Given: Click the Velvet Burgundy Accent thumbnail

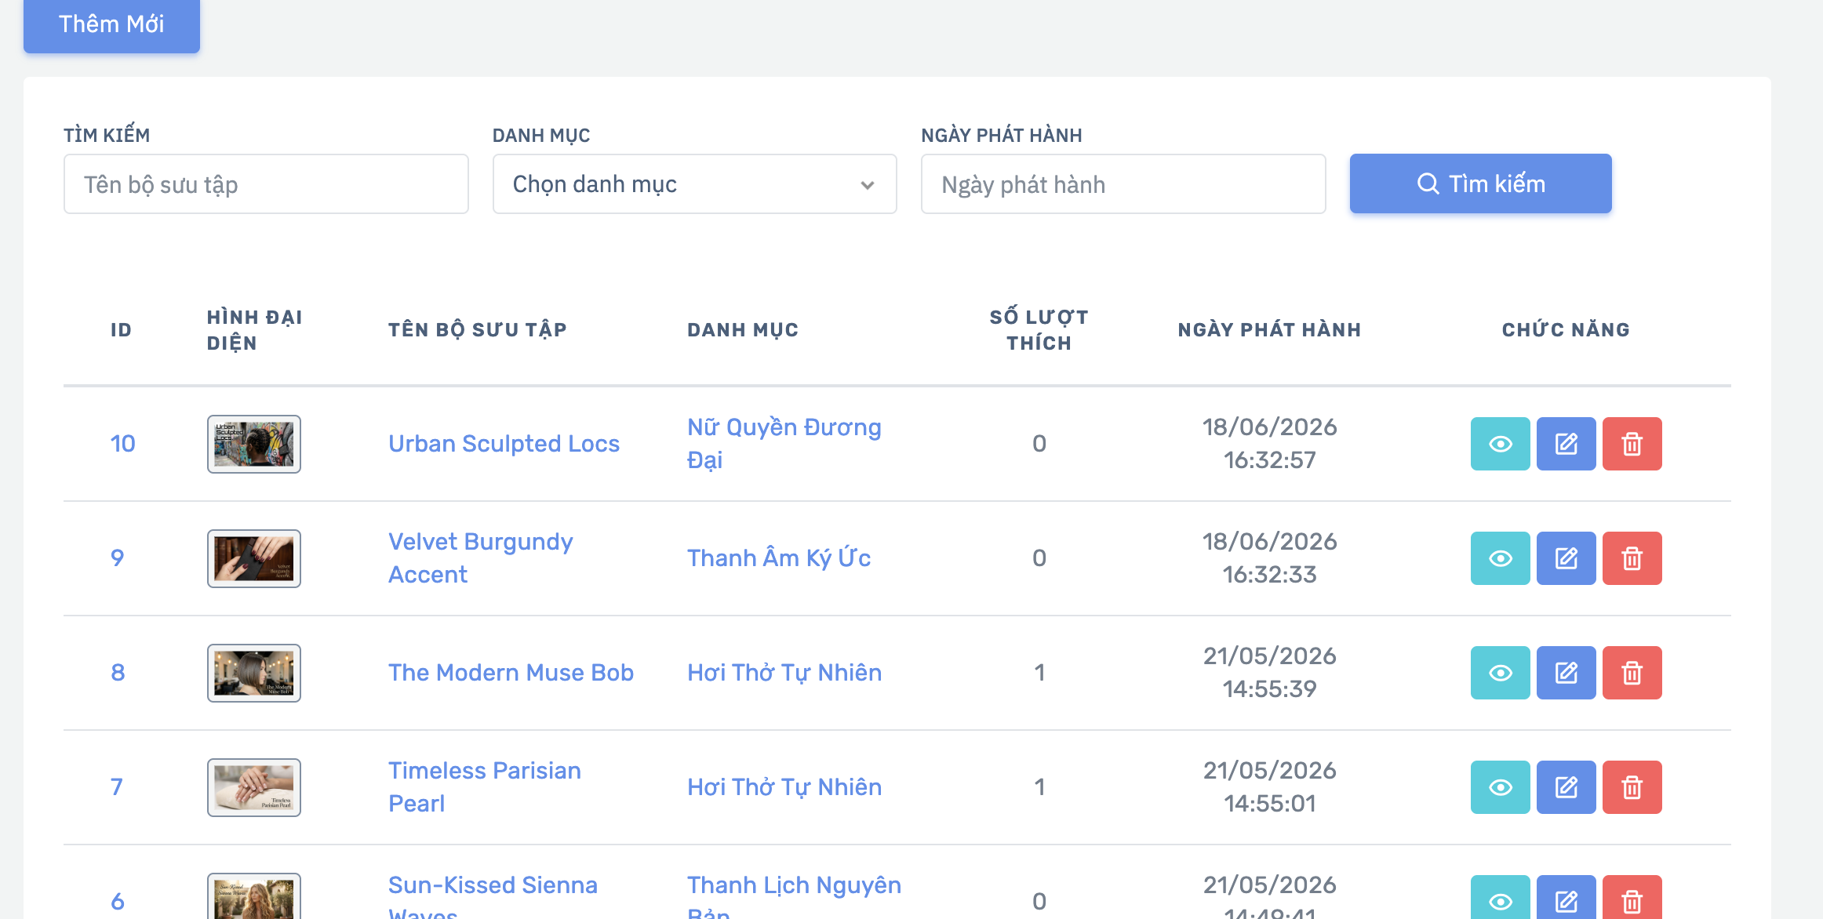Looking at the screenshot, I should [254, 558].
